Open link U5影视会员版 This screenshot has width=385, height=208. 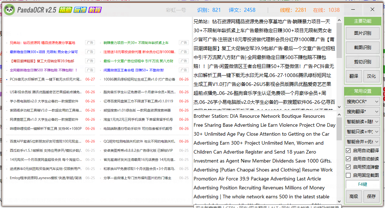point(45,92)
